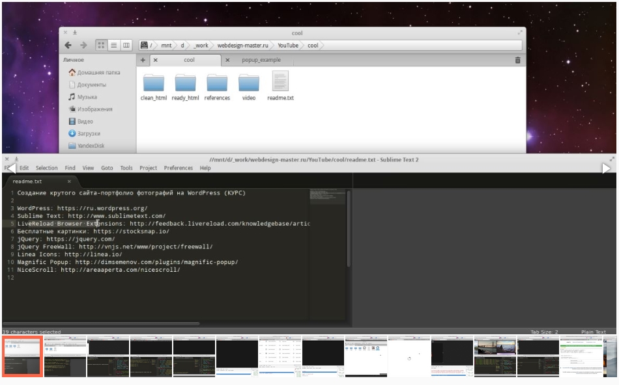Screen dimensions: 619x385
Task: Click the trash icon in tab bar
Action: 518,60
